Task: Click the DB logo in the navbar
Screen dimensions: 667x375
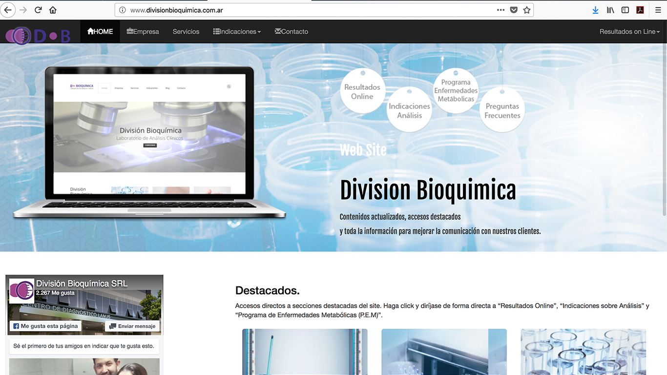Action: 38,35
